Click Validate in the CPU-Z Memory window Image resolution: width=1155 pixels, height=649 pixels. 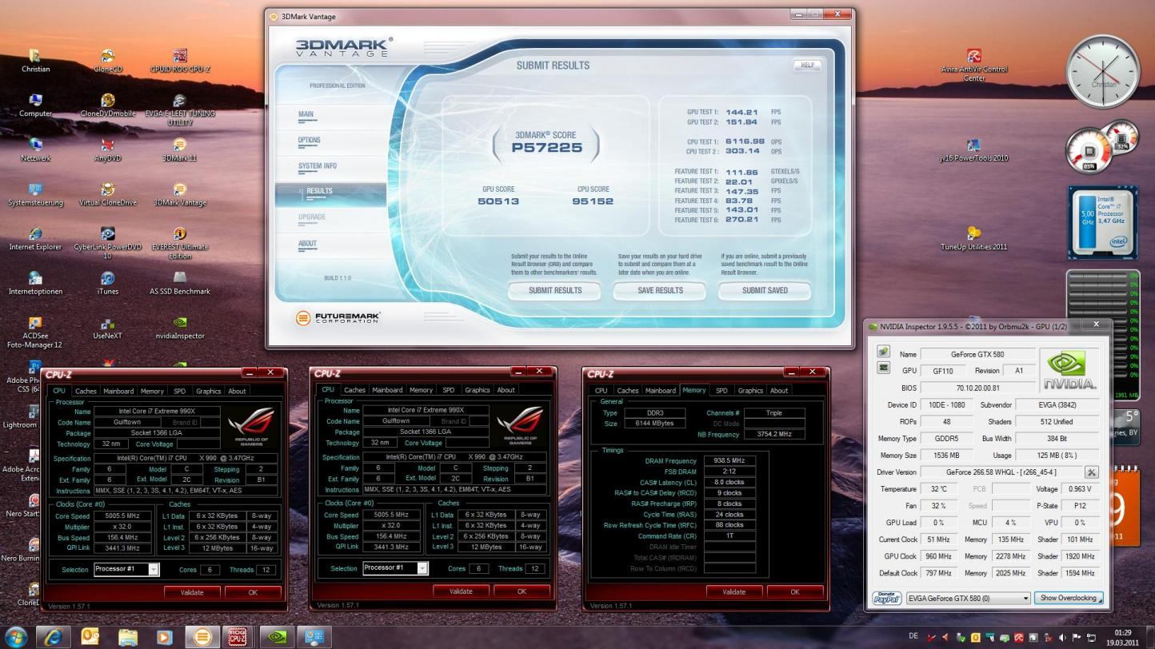point(734,592)
